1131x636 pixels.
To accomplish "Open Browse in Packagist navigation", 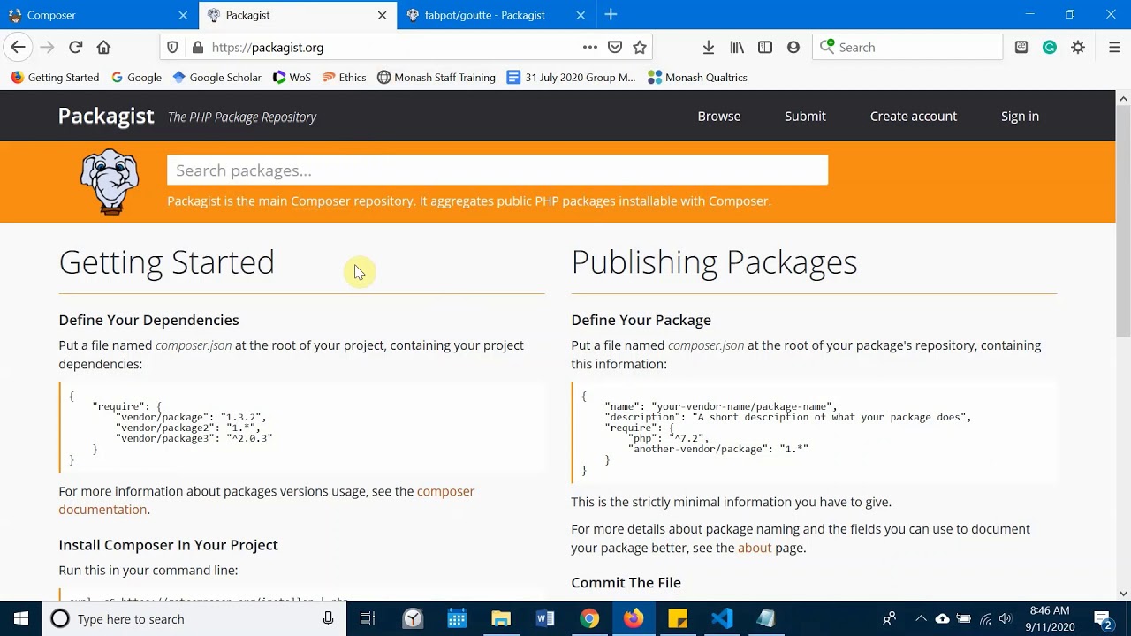I will [719, 117].
